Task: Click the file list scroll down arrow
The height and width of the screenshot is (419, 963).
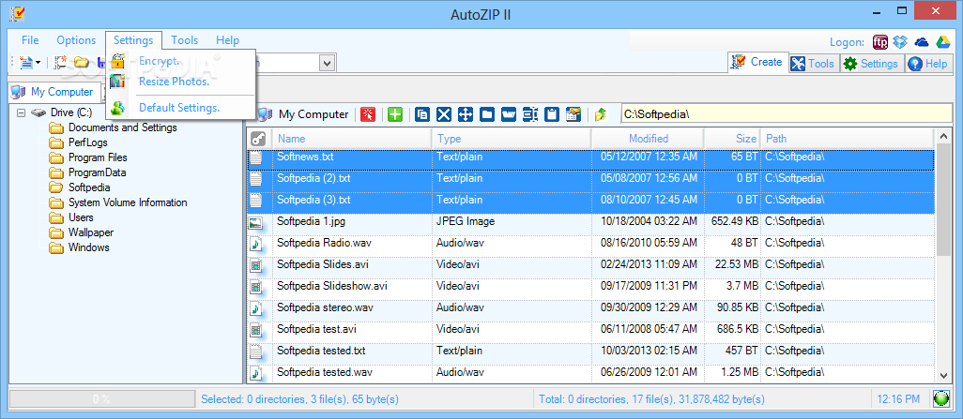Action: point(942,375)
